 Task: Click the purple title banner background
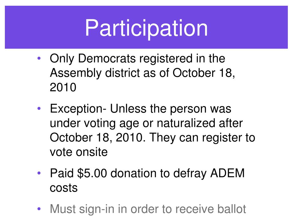coord(146,27)
